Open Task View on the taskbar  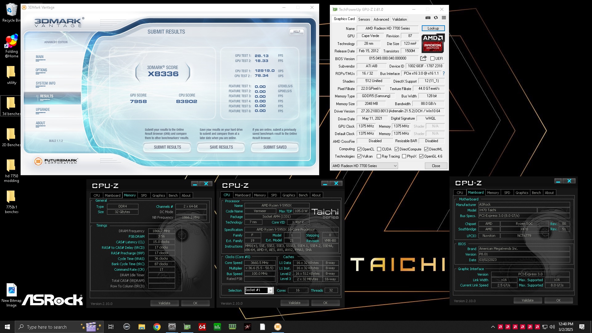(111, 327)
